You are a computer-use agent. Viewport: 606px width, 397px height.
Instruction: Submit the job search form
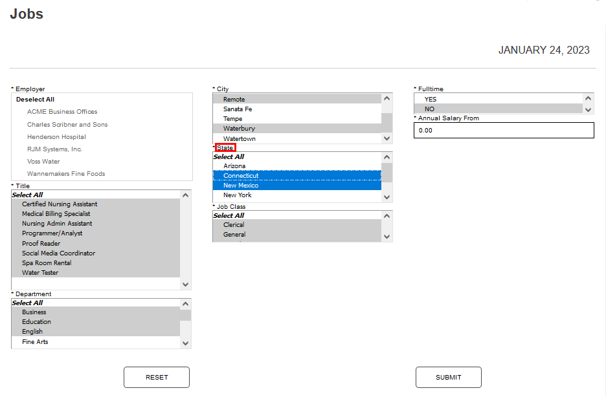[x=448, y=377]
